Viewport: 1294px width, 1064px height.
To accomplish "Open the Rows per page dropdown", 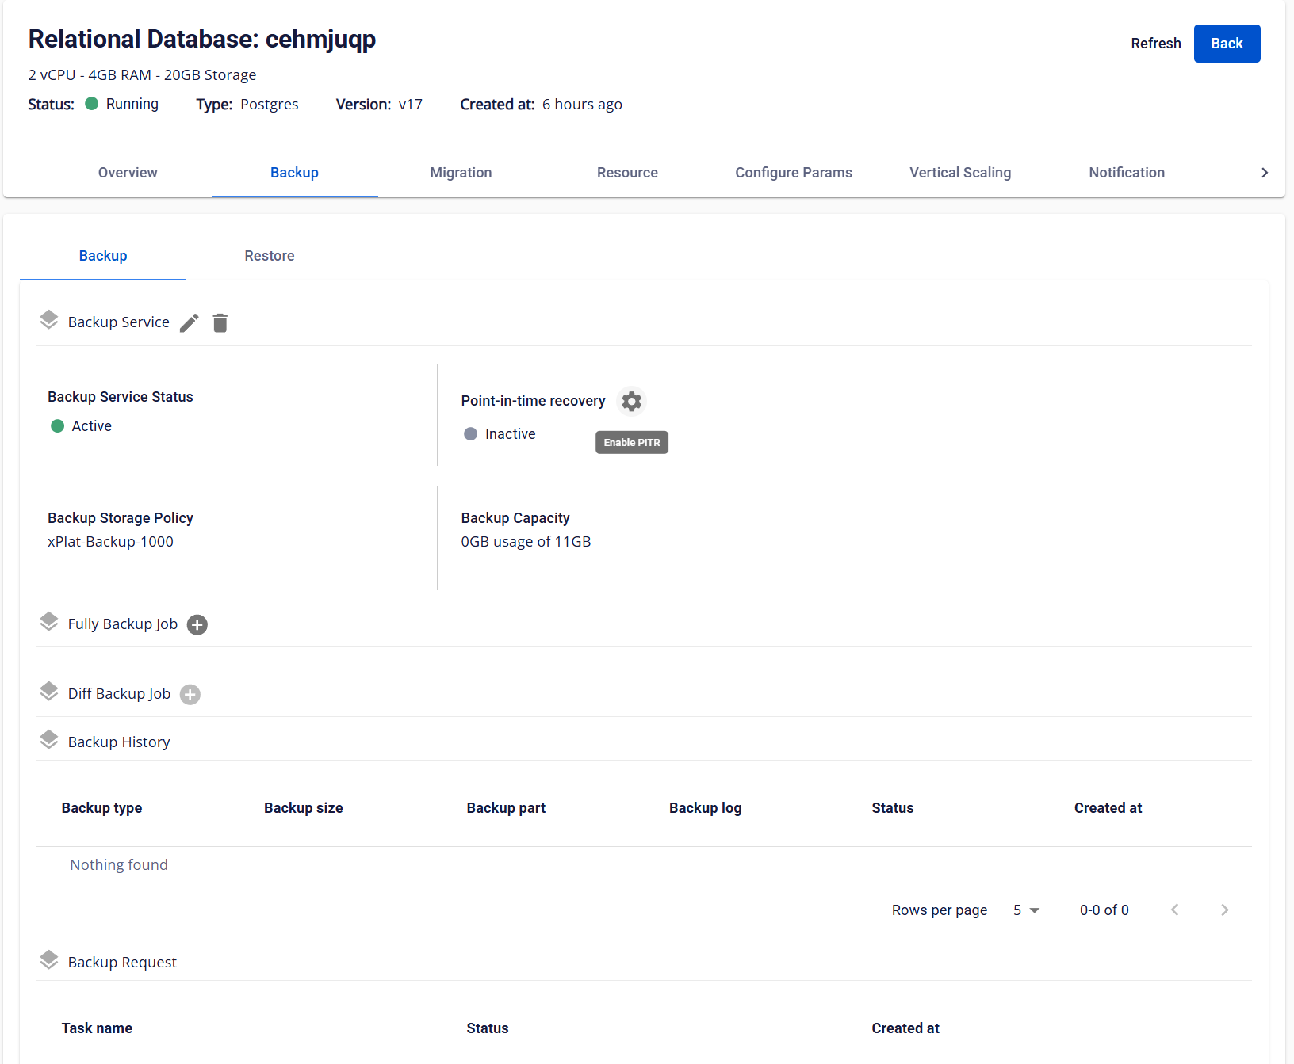I will click(1026, 910).
